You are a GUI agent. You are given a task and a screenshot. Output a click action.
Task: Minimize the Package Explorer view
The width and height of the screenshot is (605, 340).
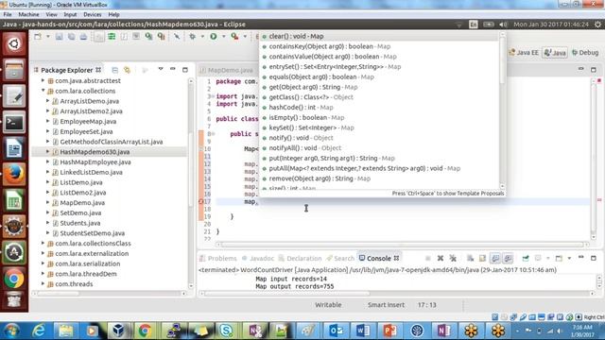173,69
